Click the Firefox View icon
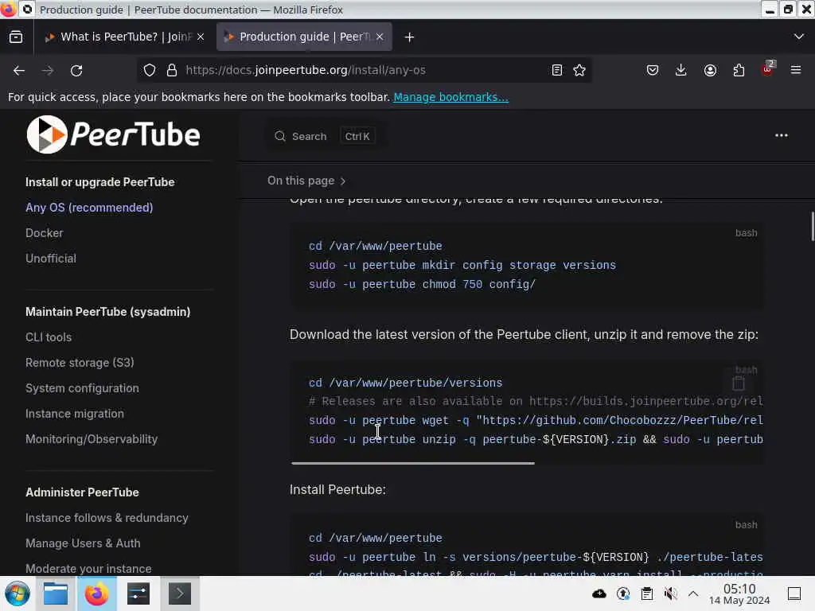Viewport: 815px width, 611px height. 16,37
